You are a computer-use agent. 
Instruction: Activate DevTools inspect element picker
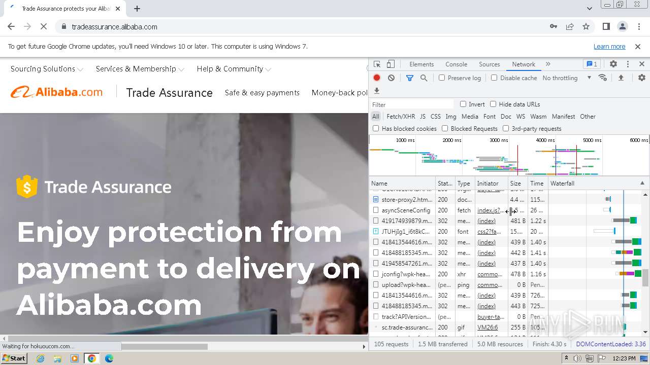coord(377,64)
